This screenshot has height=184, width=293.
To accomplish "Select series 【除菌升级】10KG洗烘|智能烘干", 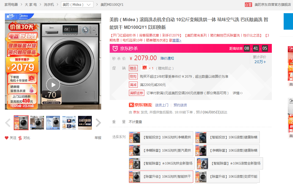I will [x=161, y=177].
